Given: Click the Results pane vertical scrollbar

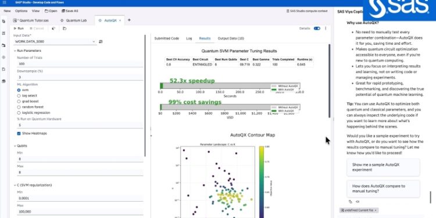Looking at the screenshot, I should (x=330, y=81).
